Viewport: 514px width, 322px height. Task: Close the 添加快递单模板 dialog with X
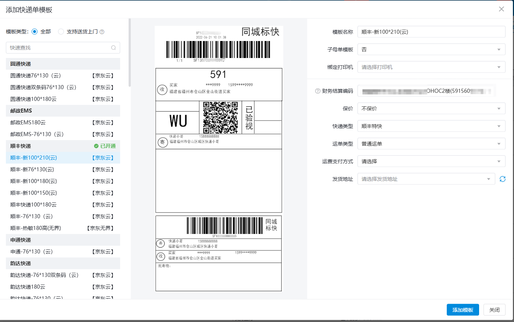[x=501, y=9]
